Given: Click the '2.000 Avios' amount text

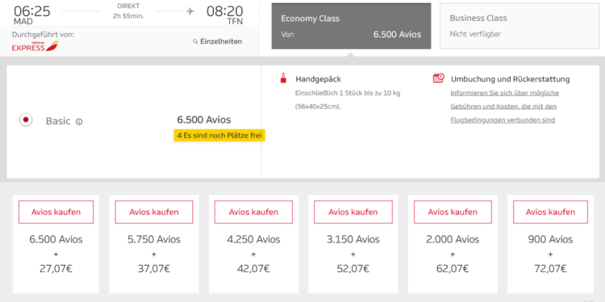Looking at the screenshot, I should [453, 240].
